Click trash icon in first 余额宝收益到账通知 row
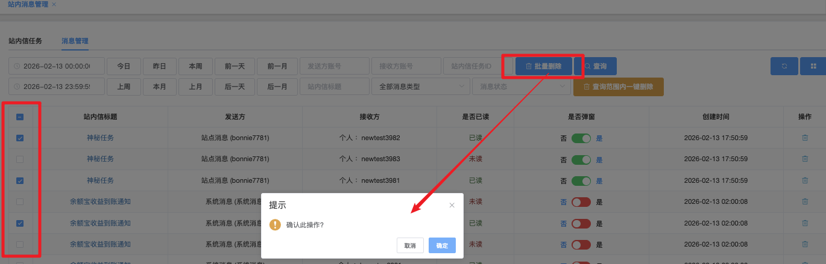This screenshot has width=826, height=264. pos(804,201)
